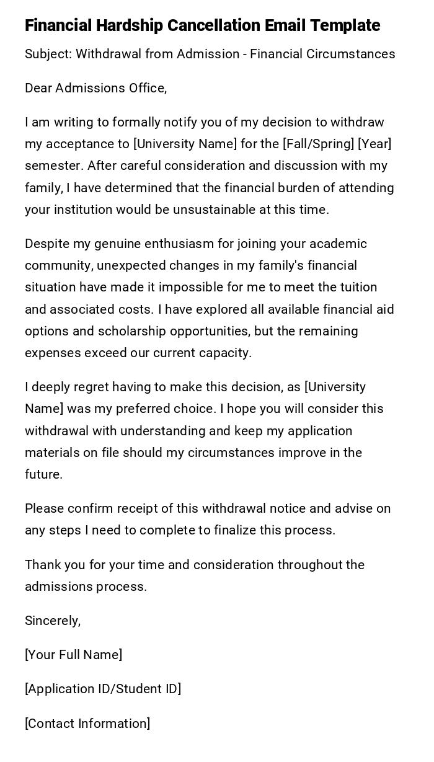Click the Financial Hardship Cancellation Email Template heading

[x=202, y=25]
